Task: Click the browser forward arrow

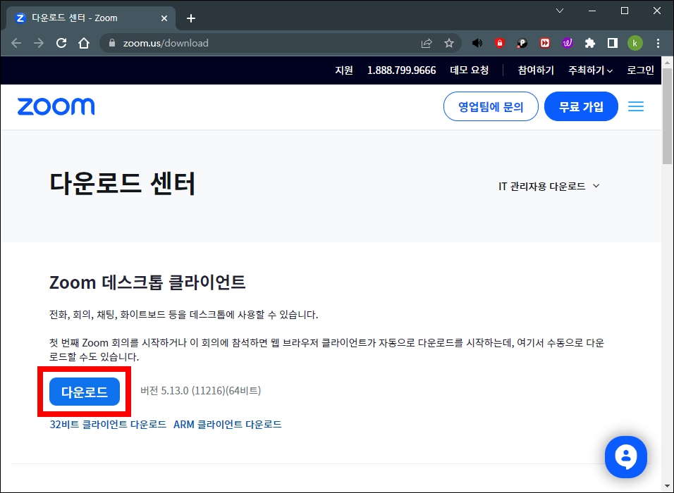Action: tap(39, 43)
